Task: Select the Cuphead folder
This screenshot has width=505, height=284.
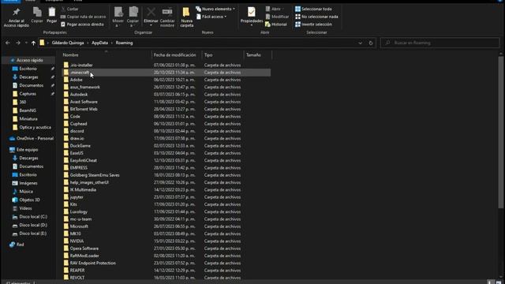Action: point(166,124)
